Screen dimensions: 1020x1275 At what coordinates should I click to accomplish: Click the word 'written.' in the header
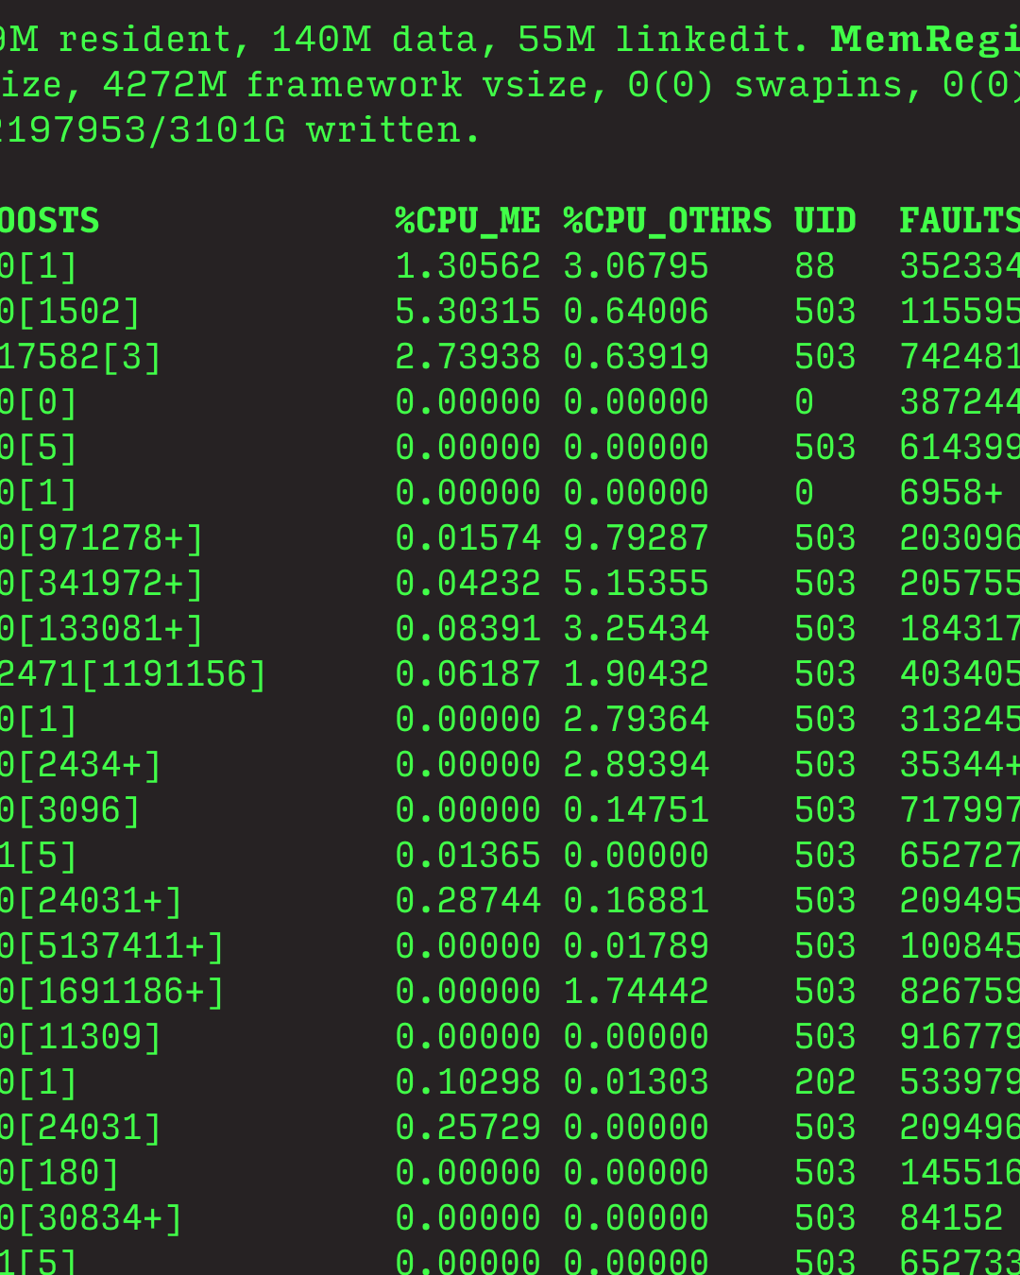coord(394,130)
